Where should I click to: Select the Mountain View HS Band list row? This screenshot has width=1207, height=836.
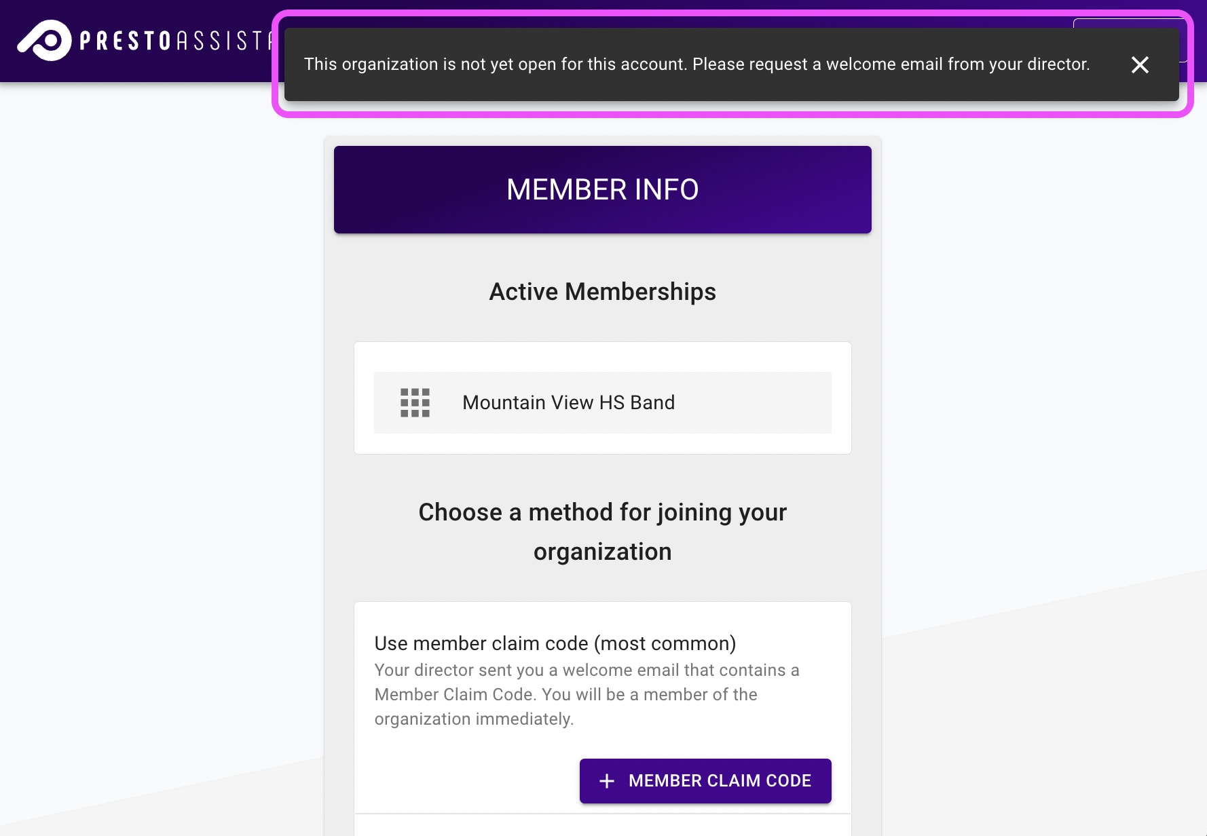(x=603, y=402)
